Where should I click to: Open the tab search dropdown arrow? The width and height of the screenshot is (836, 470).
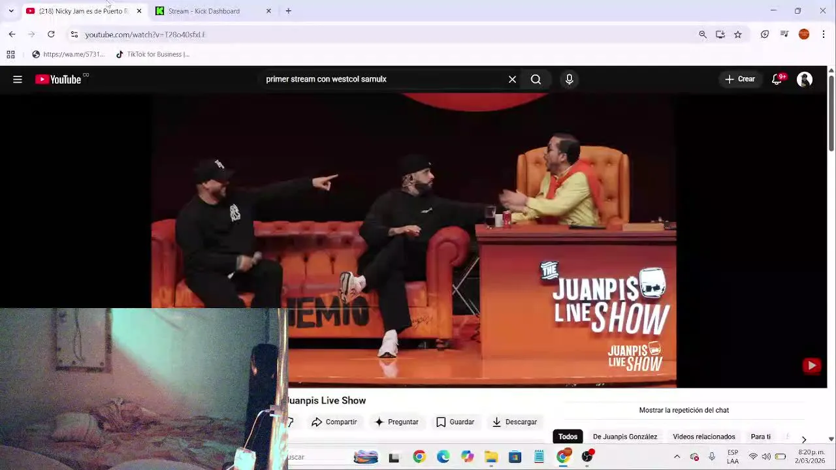pos(11,11)
